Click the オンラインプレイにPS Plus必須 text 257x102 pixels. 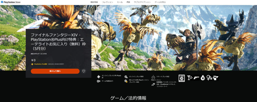[111, 77]
